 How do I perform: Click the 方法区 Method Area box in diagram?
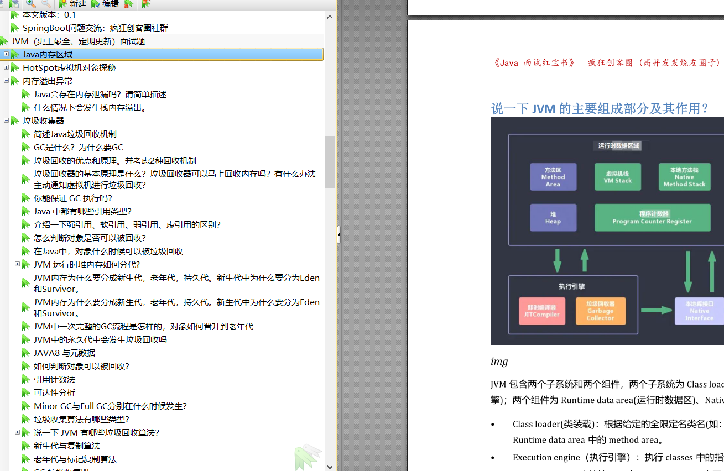(x=553, y=177)
